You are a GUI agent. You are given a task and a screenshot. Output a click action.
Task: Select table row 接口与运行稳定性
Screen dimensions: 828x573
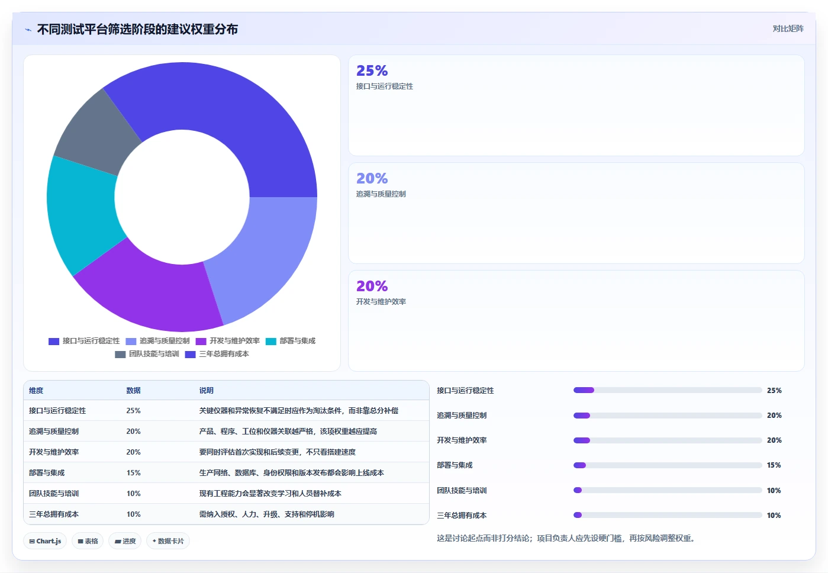[226, 410]
